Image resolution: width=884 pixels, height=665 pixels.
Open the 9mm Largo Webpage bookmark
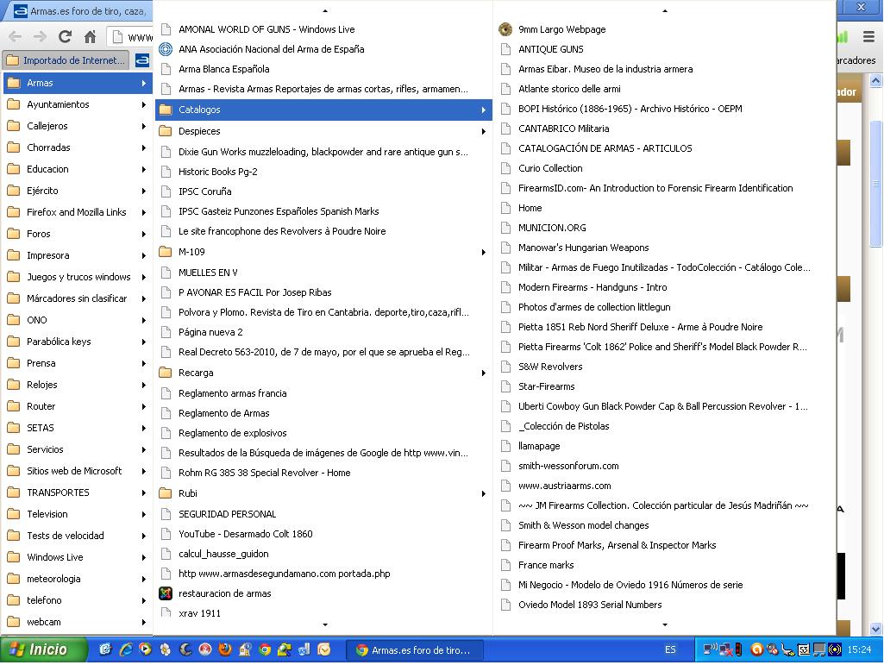coord(561,29)
